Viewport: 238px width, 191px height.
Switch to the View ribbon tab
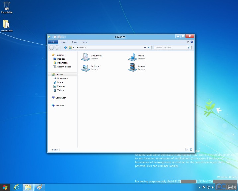(85, 42)
